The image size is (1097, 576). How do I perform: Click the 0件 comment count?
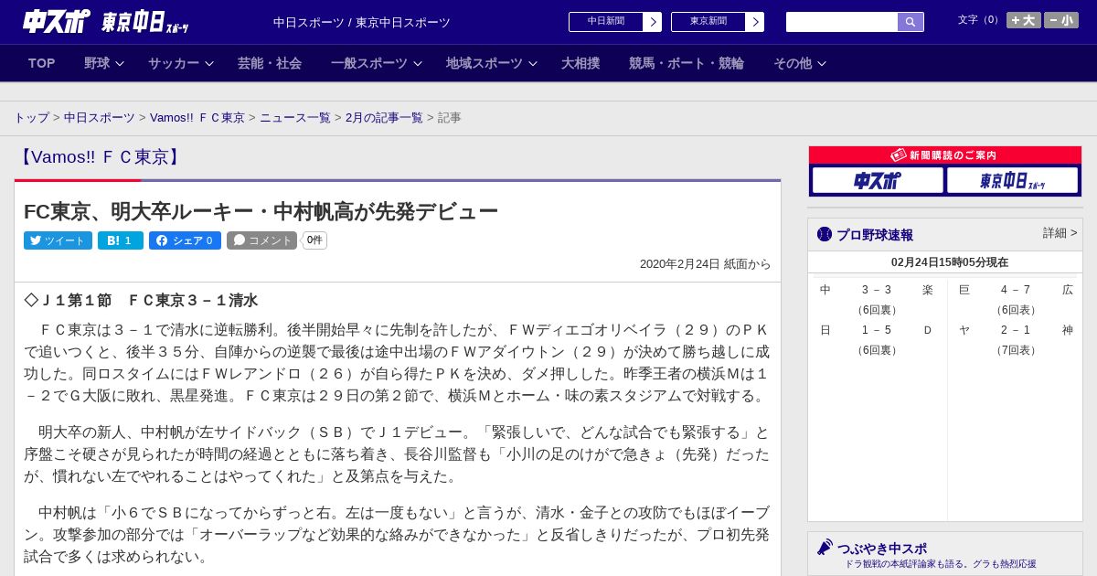coord(314,240)
